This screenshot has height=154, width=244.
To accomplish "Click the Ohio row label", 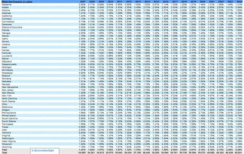I will (4, 104).
